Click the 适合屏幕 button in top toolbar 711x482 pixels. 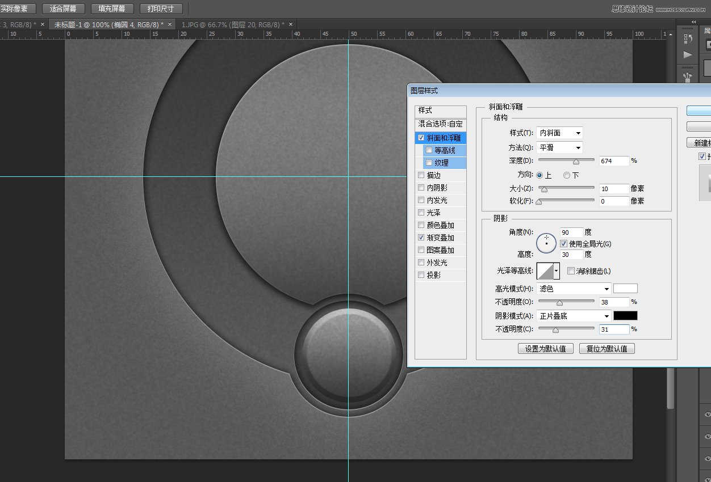(64, 8)
